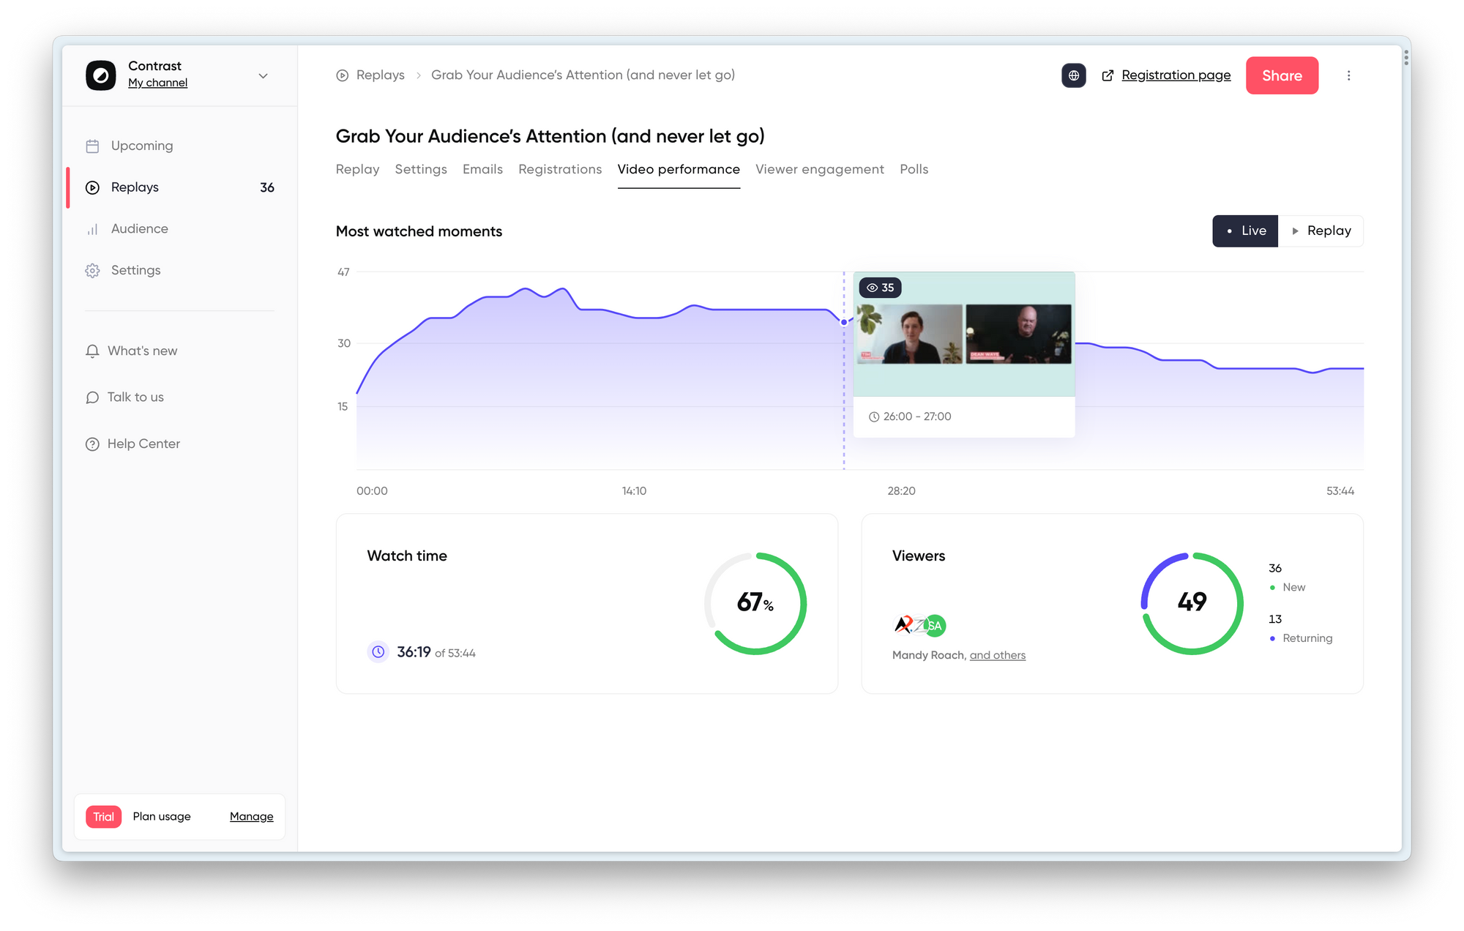Open the My channel link
Screen dimensions: 1464x931
157,83
